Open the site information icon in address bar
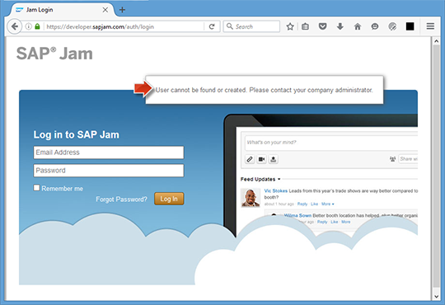 tap(28, 26)
